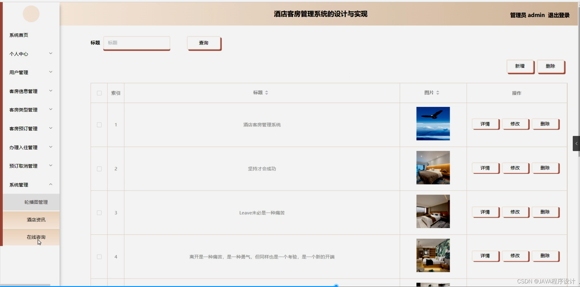Open 详情 for row 1 酒店客房管理系统
Screen dimensions: 580x287
click(485, 124)
